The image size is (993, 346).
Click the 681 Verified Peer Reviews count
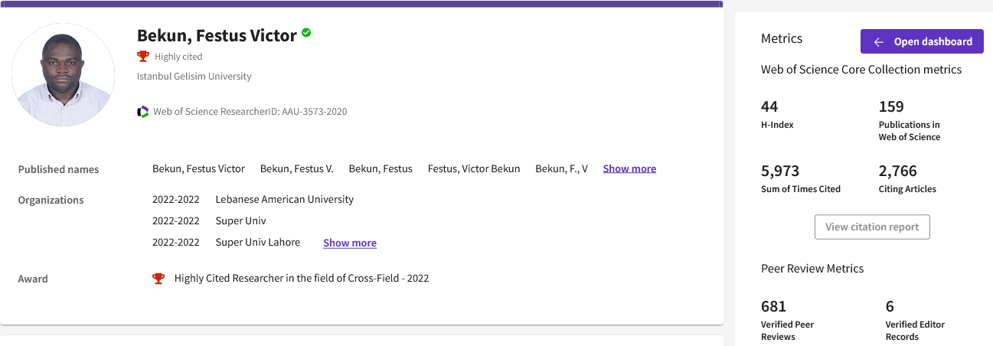click(773, 306)
